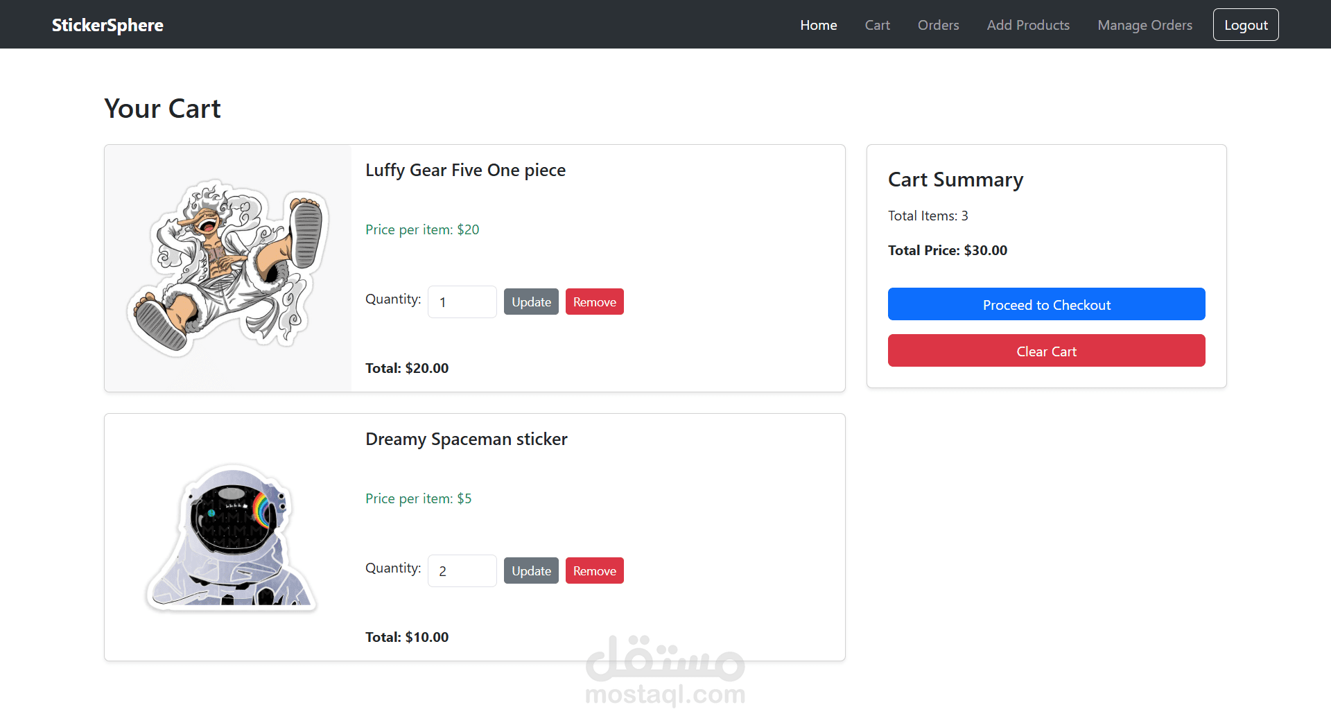Screen dimensions: 1331x723
Task: Select the 'Luffy Gear Five One piece' title
Action: point(465,171)
